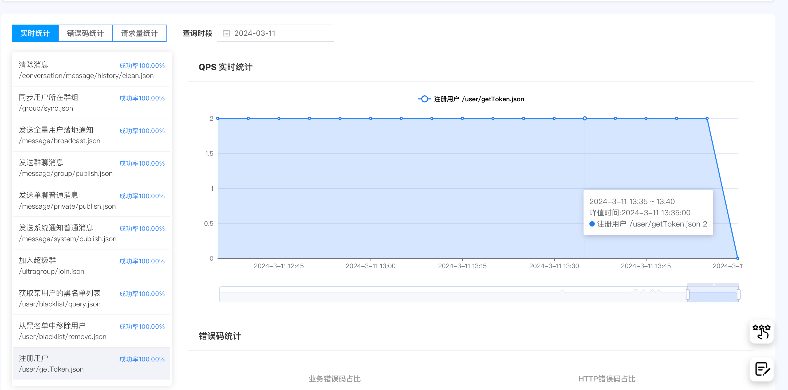Click the chart data zoom bar track
This screenshot has height=390, width=788.
(428, 295)
